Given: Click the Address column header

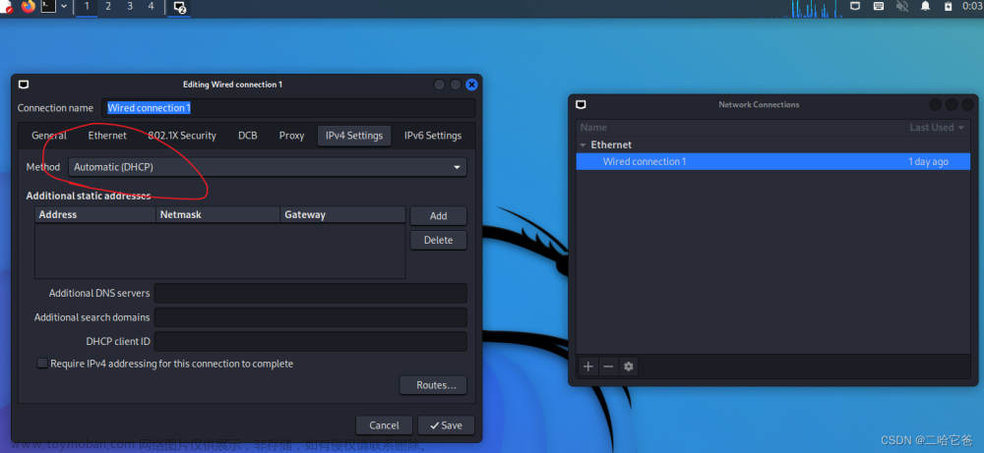Looking at the screenshot, I should coord(95,214).
